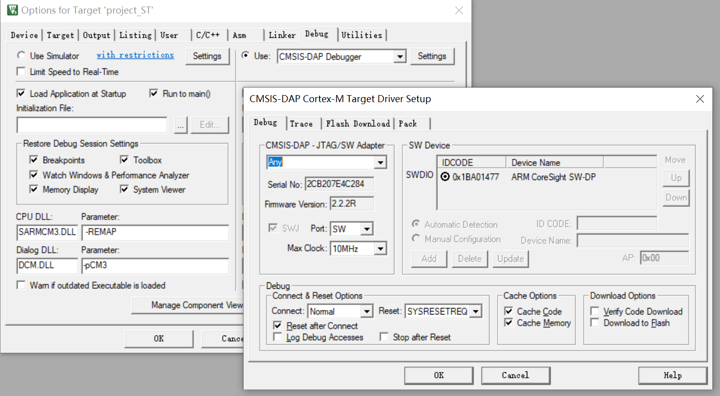
Task: Open the CMSIS-DAP Debugger selection dropdown
Action: 400,56
